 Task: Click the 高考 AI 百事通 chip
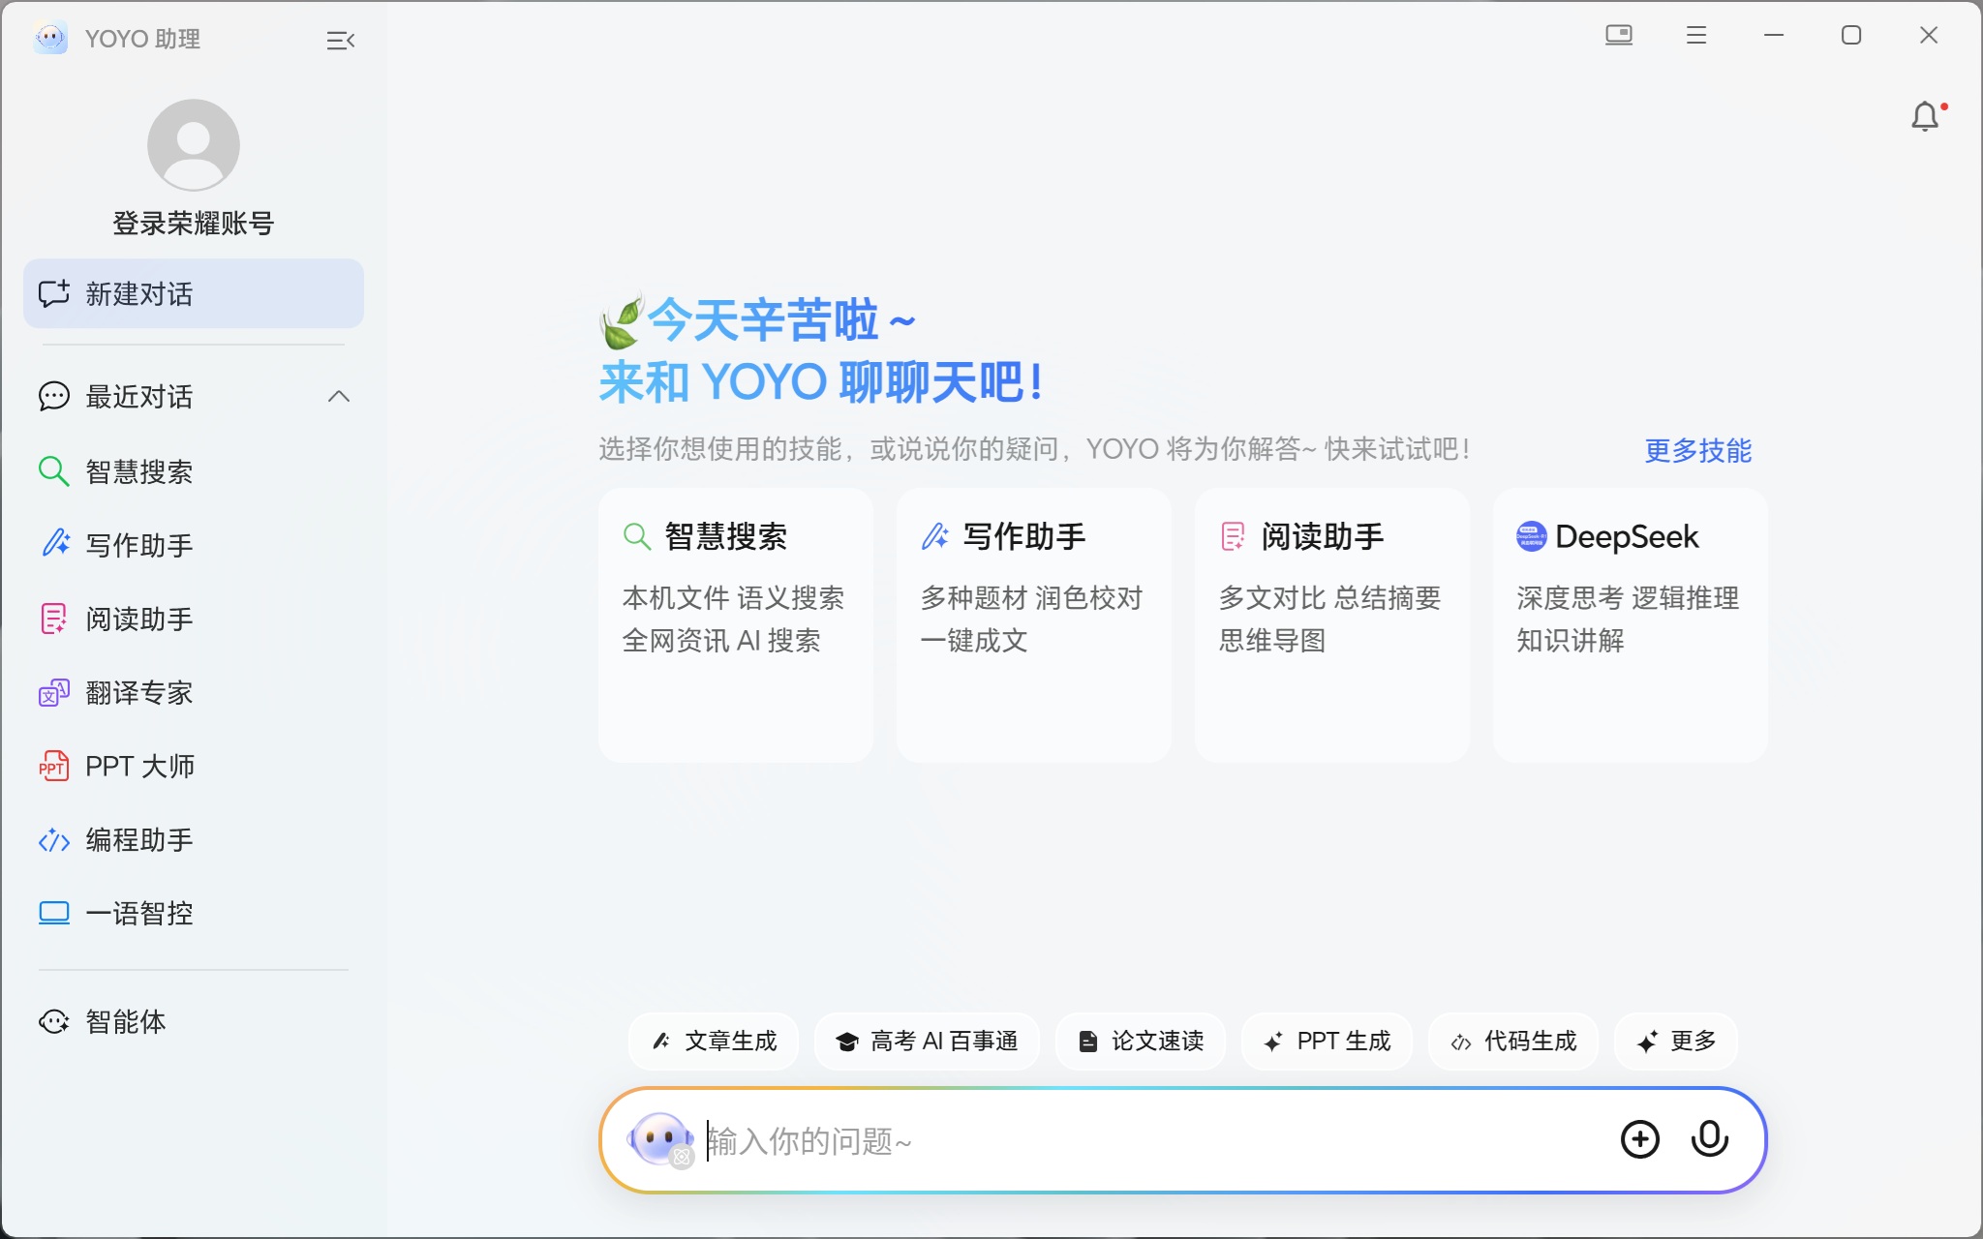point(927,1042)
